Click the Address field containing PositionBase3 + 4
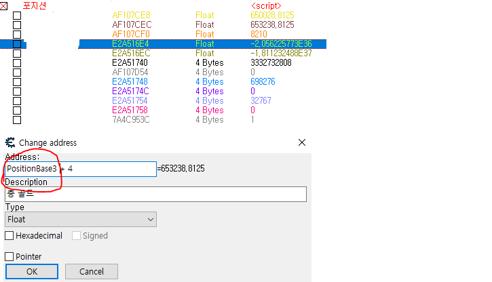 [81, 169]
